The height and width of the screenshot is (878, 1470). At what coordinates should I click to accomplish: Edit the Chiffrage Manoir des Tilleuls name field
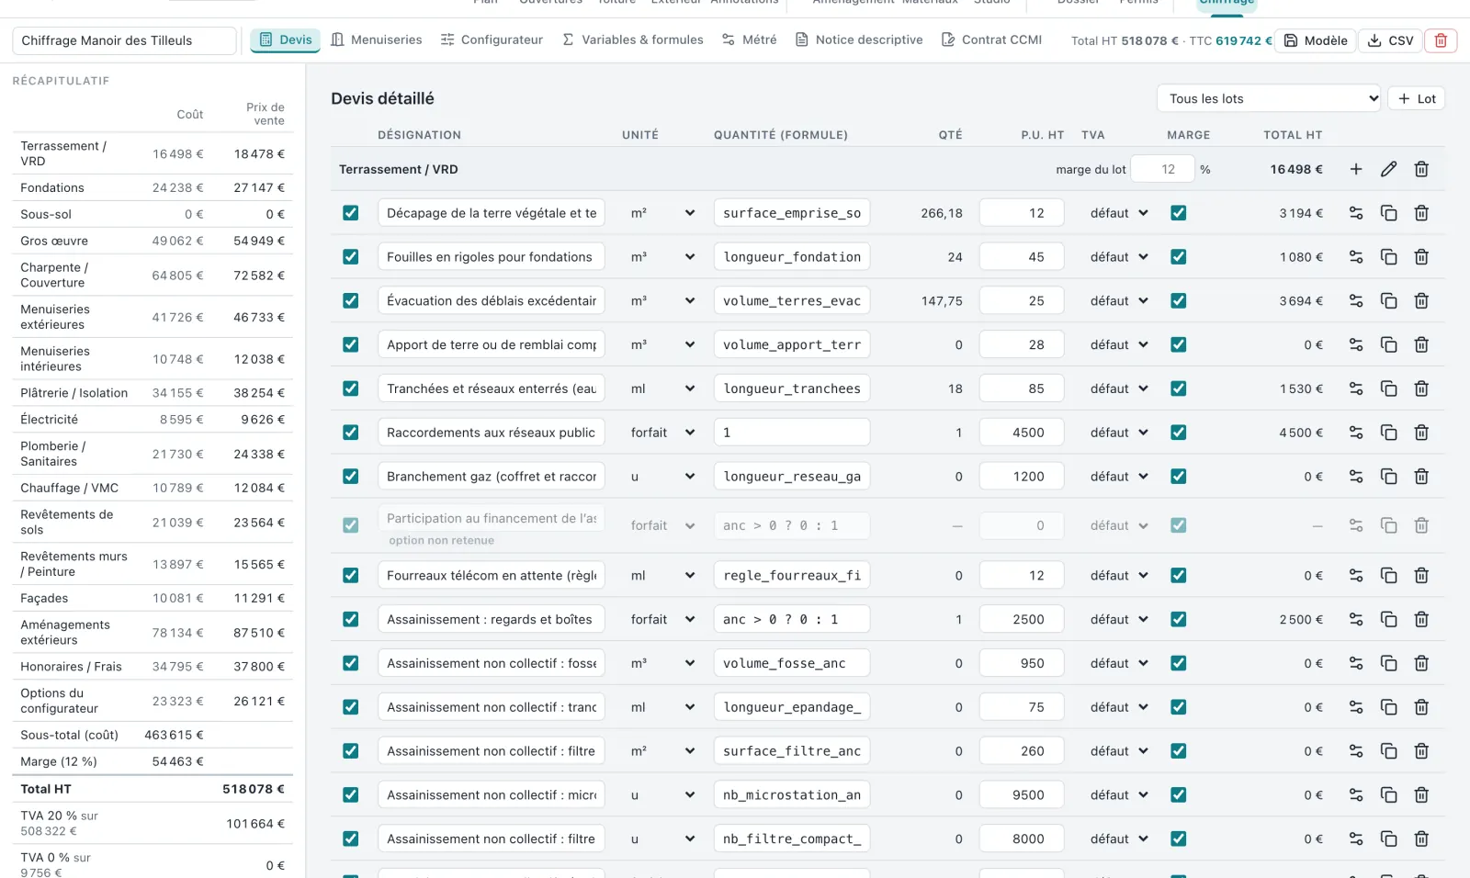pyautogui.click(x=124, y=40)
